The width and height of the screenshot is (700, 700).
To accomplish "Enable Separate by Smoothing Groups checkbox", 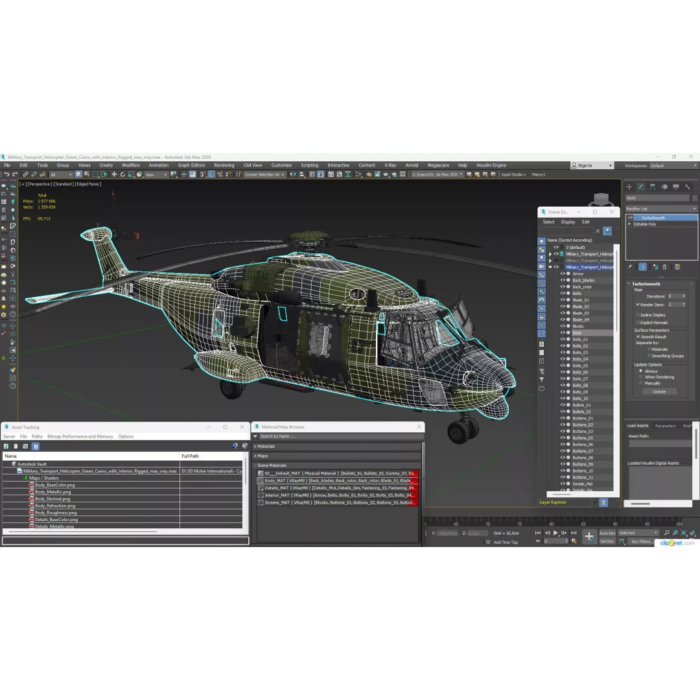I will pyautogui.click(x=649, y=356).
